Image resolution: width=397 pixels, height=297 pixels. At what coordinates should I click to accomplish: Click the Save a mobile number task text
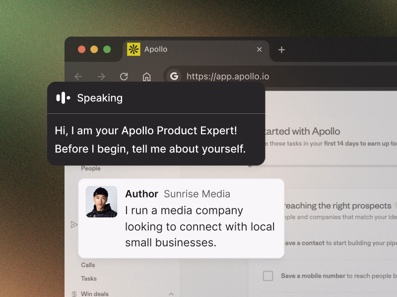(339, 276)
